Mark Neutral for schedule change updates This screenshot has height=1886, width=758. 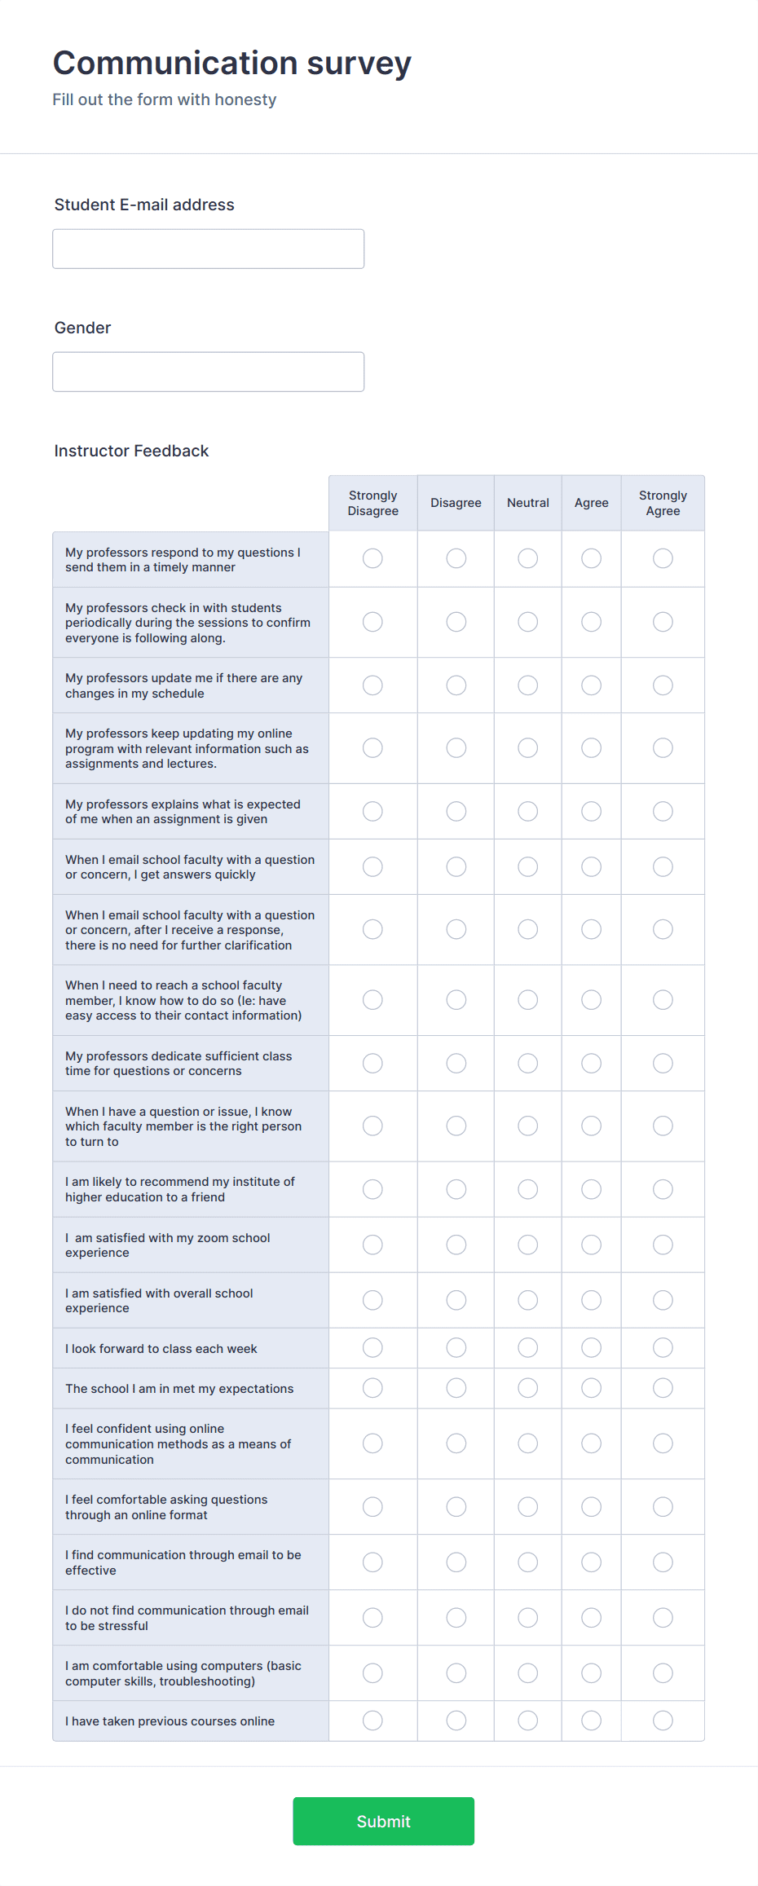click(528, 685)
